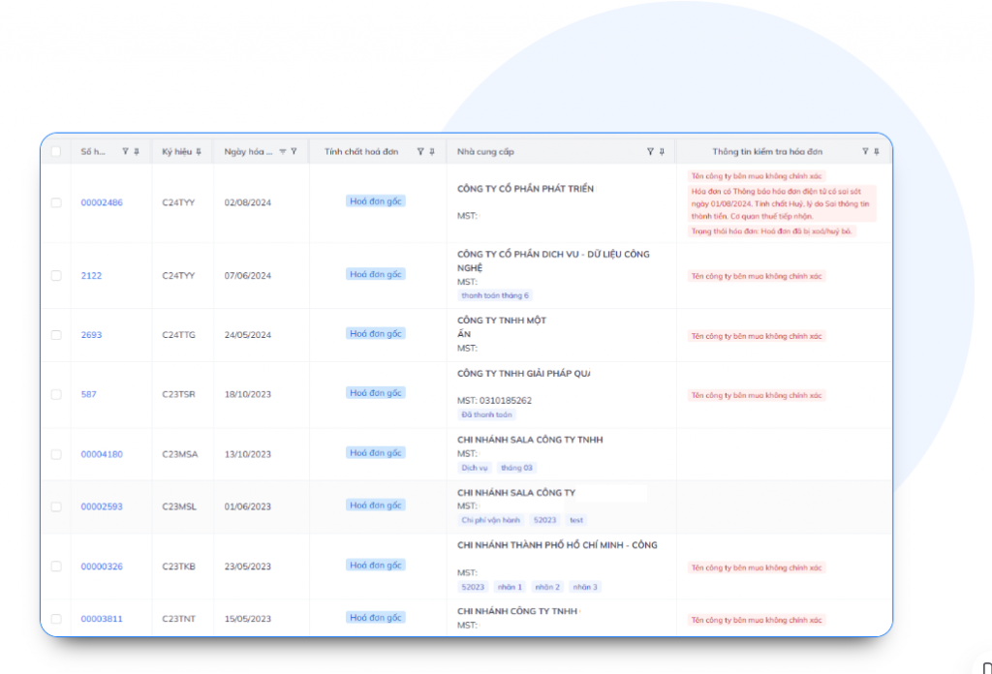Check the row checkbox for invoice 00002486
The image size is (992, 674).
click(54, 202)
